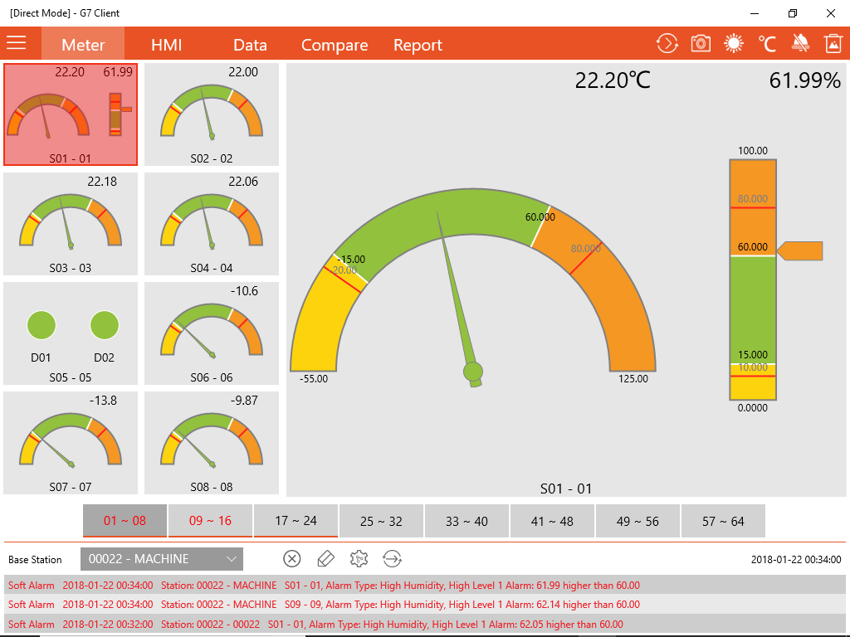Open settings via the gear icon
Image resolution: width=850 pixels, height=637 pixels.
[x=359, y=559]
